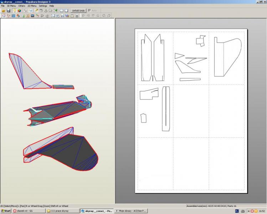This screenshot has width=267, height=214.
Task: Click the colored cube texture icon
Action: pos(19,11)
